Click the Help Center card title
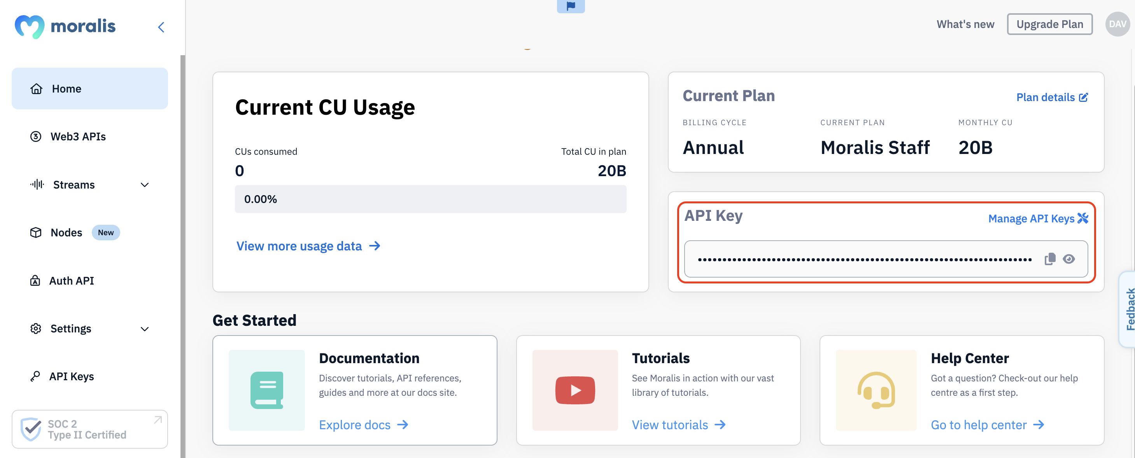The height and width of the screenshot is (458, 1135). 970,358
